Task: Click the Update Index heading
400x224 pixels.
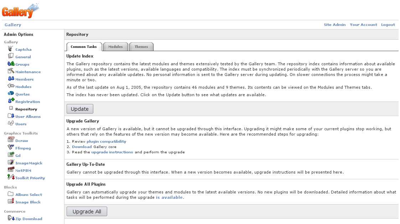Action: [80, 56]
